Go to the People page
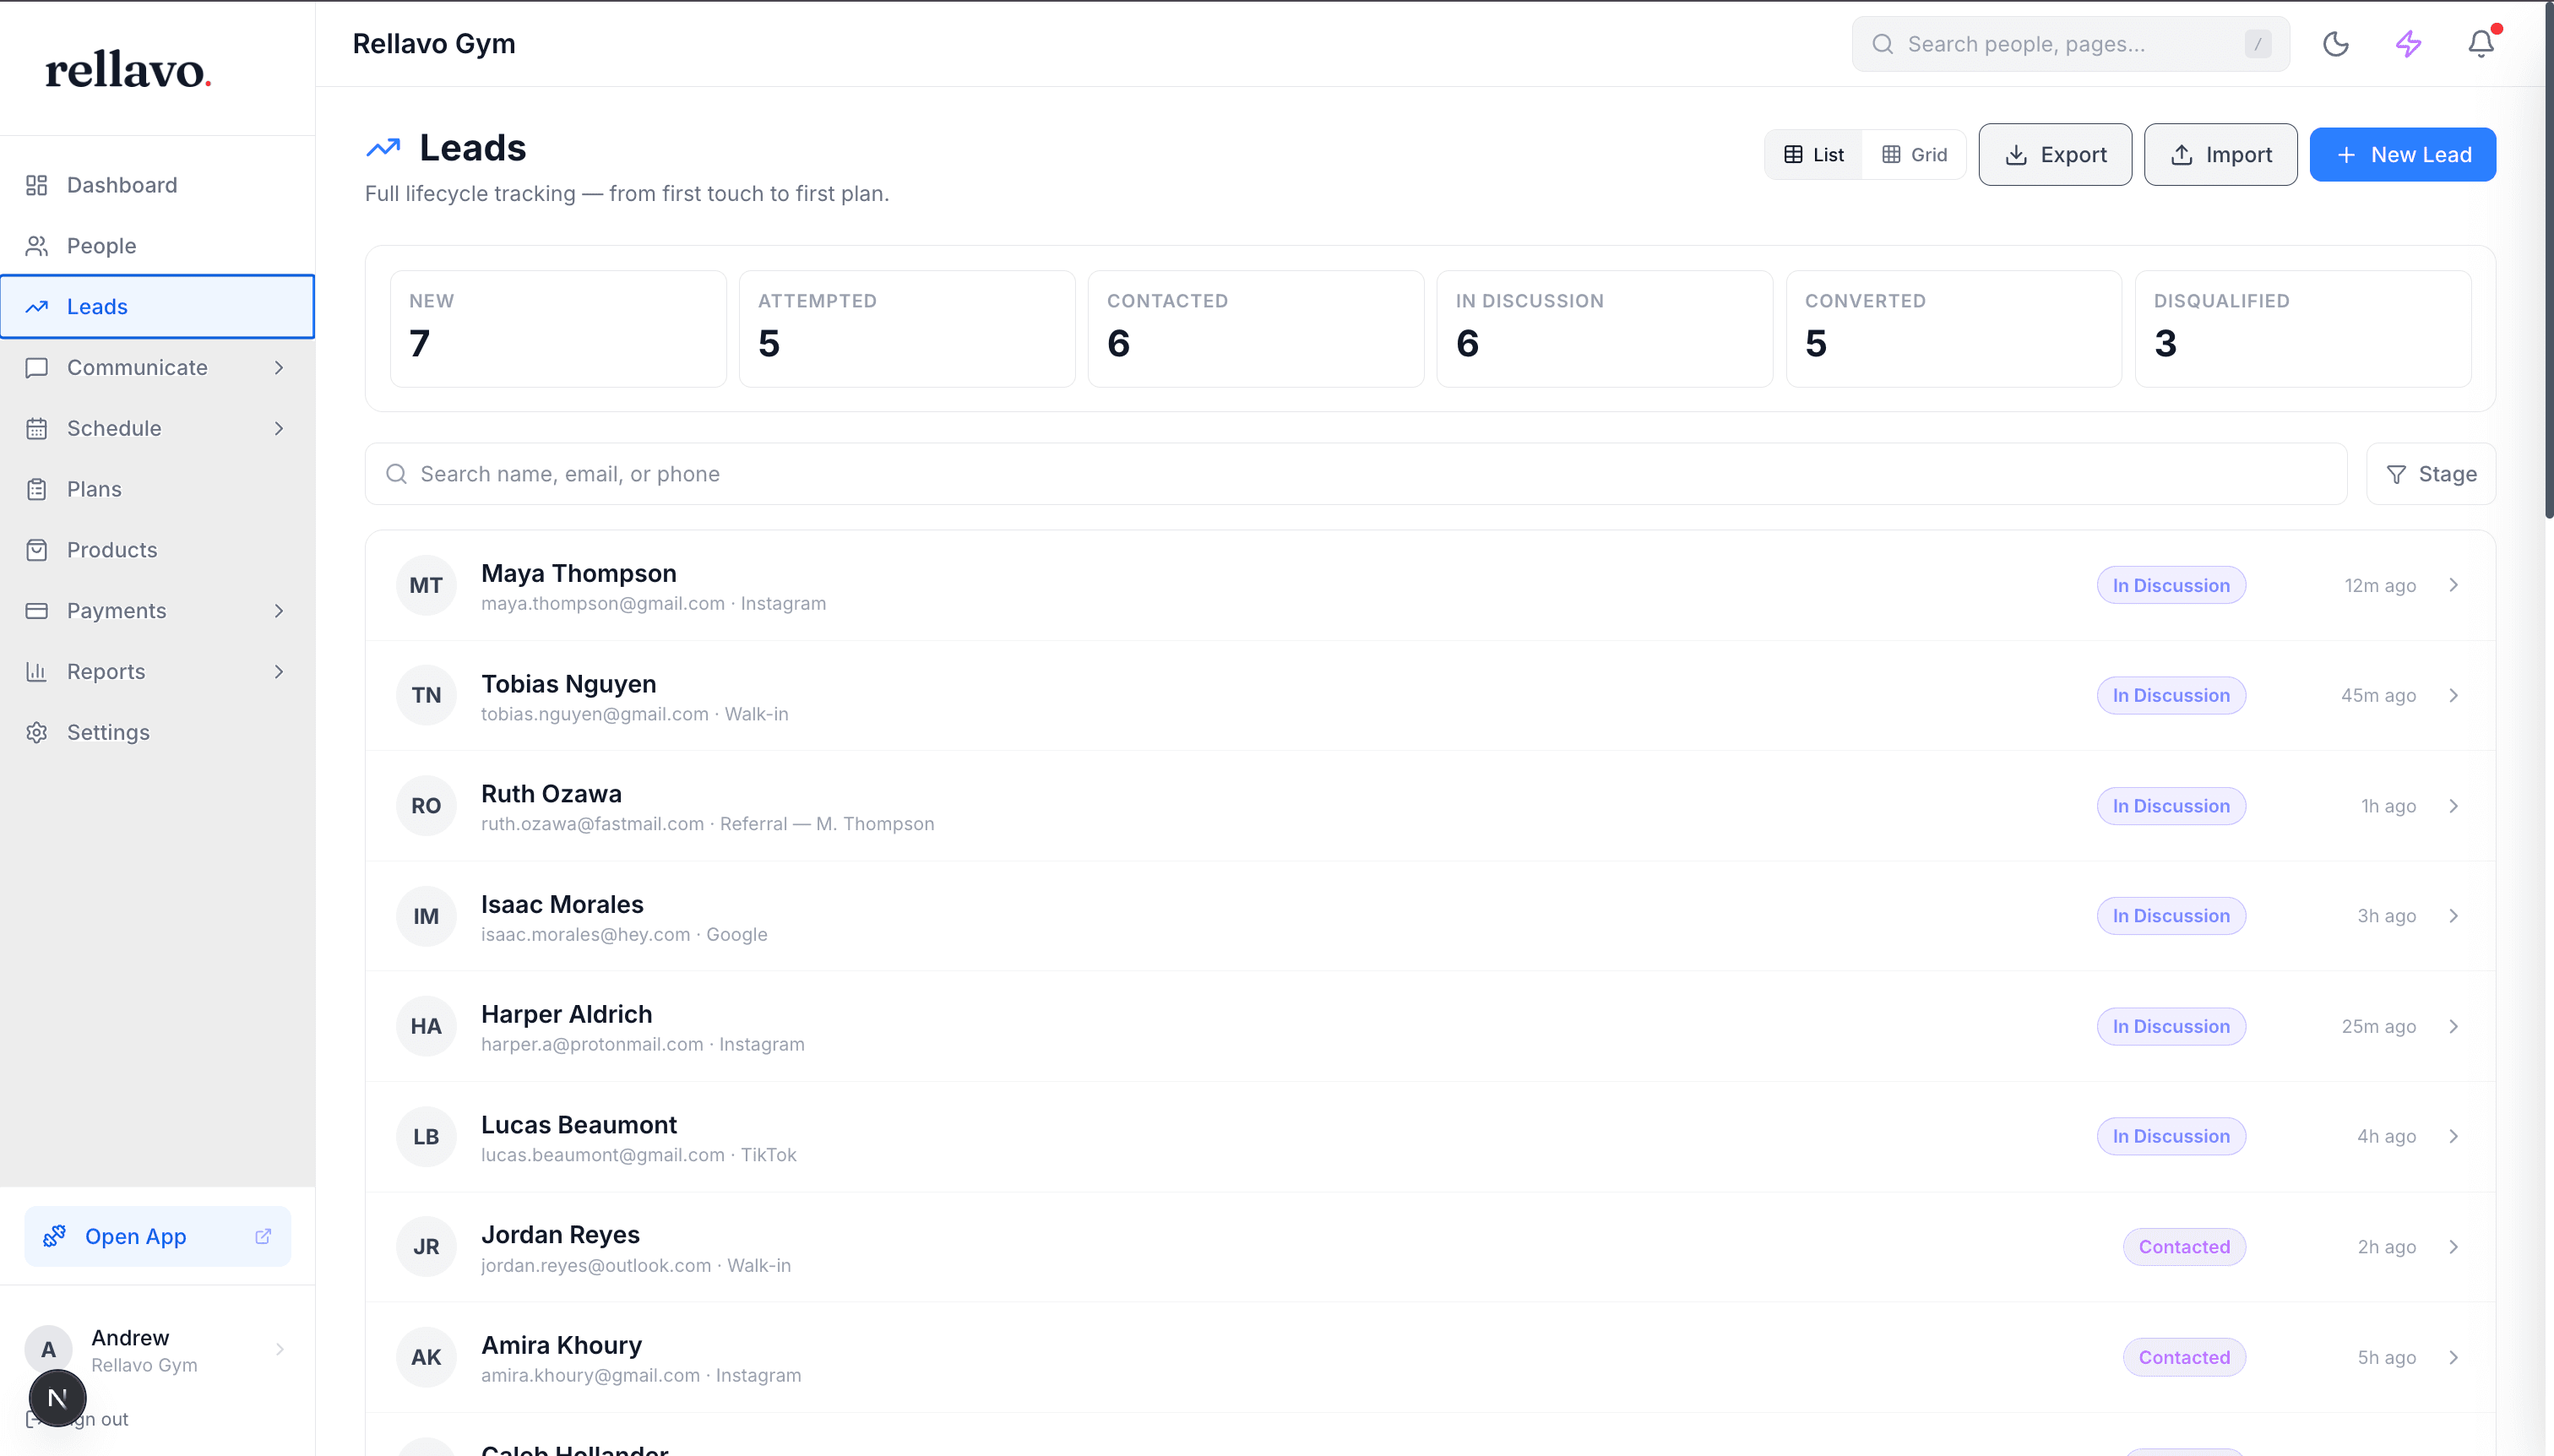Image resolution: width=2554 pixels, height=1456 pixels. (101, 246)
